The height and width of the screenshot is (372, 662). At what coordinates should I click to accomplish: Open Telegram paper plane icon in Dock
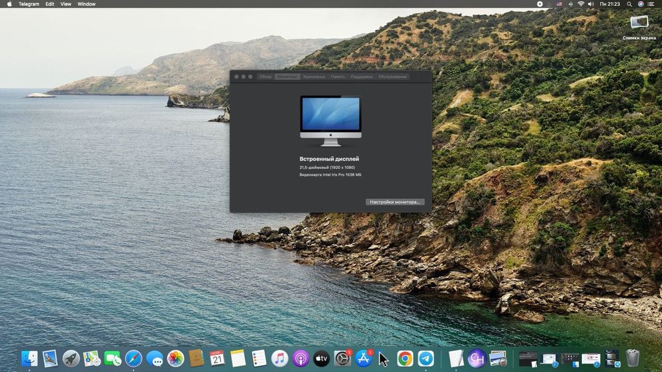click(426, 359)
